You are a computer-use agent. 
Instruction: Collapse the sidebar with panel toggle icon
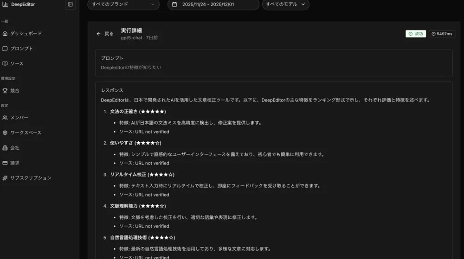[70, 5]
